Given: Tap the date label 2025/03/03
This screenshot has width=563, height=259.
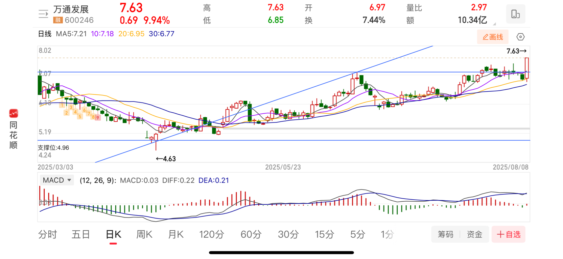Looking at the screenshot, I should point(55,167).
